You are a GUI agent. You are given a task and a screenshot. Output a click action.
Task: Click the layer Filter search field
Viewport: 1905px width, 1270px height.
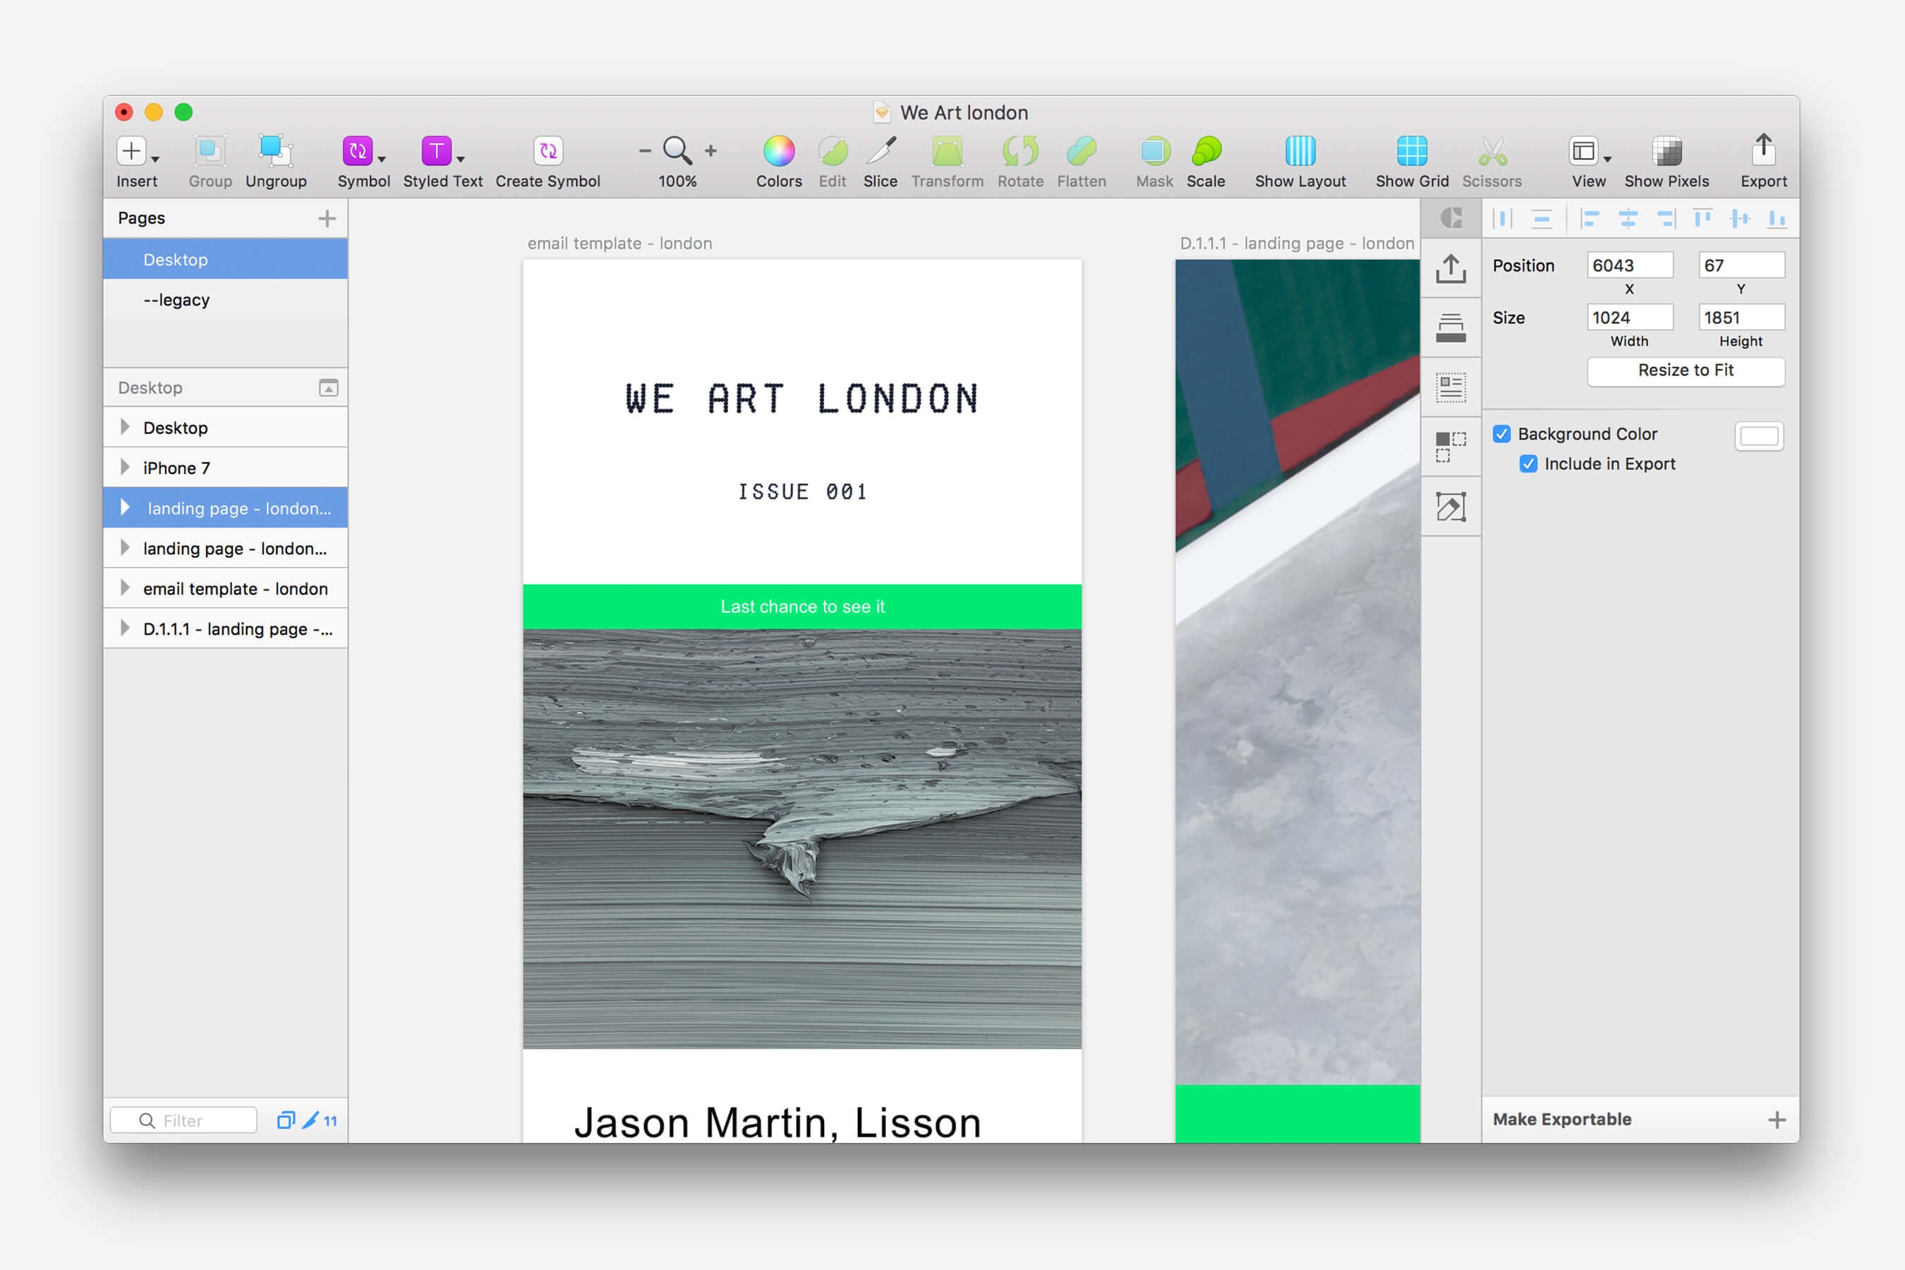(x=184, y=1120)
